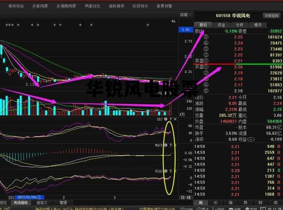
Task: Select the 势 bottom tab
Action: coord(245,202)
